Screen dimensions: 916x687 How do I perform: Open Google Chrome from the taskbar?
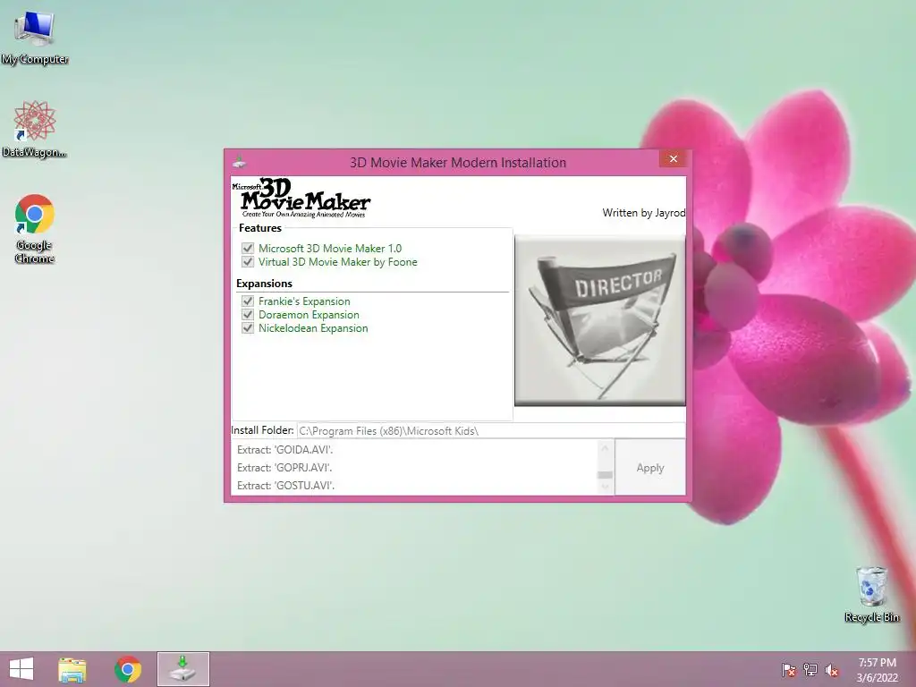click(x=128, y=669)
